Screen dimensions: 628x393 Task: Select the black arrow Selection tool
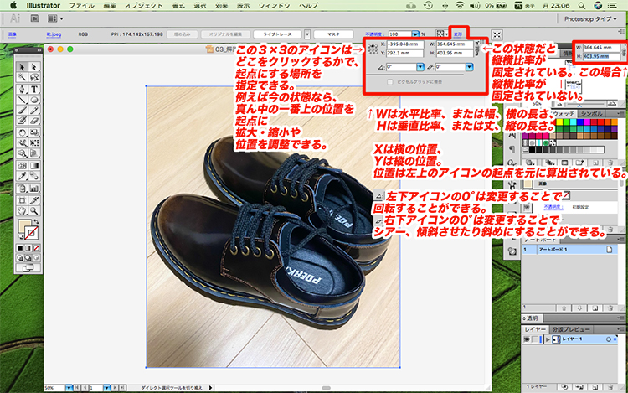coord(22,66)
